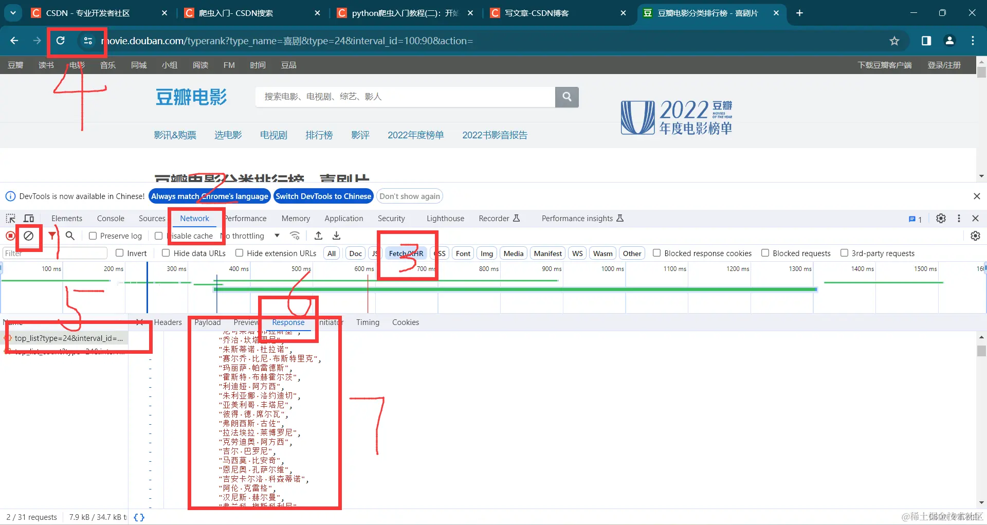Image resolution: width=987 pixels, height=525 pixels.
Task: Filter requests by Doc type
Action: point(356,254)
